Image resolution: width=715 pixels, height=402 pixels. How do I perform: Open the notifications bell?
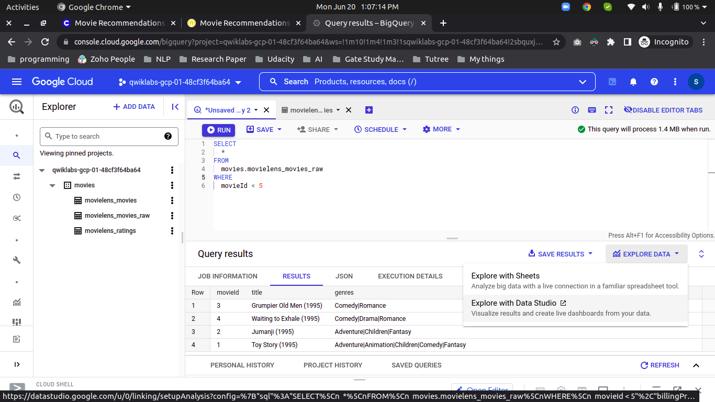[x=633, y=82]
